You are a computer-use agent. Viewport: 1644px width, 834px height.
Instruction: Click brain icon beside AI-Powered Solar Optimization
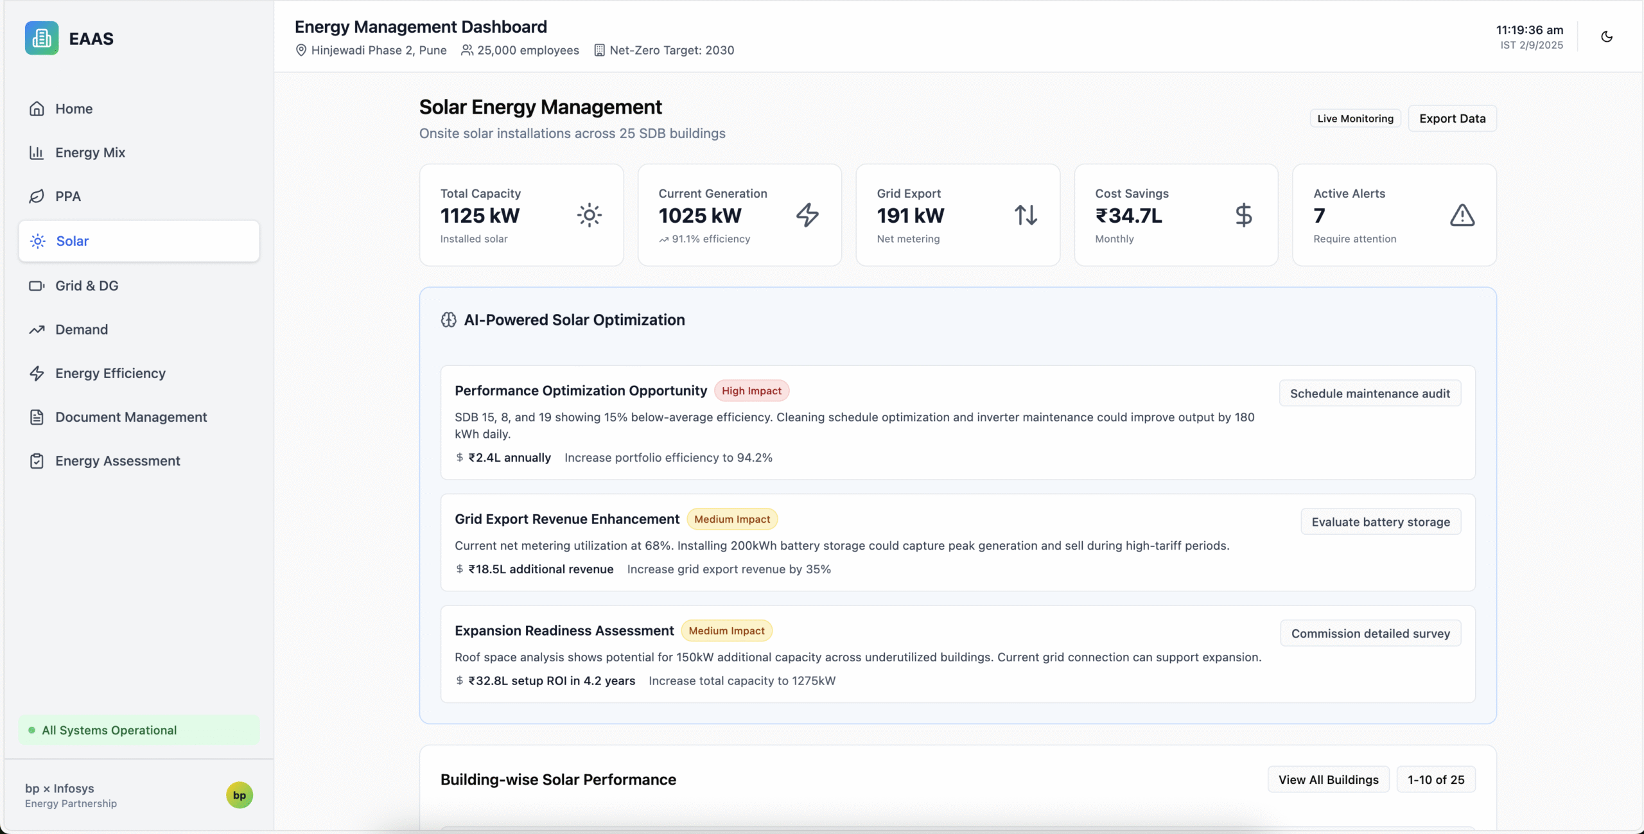tap(448, 320)
